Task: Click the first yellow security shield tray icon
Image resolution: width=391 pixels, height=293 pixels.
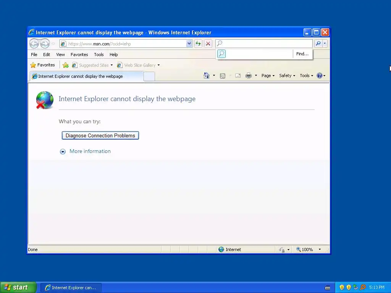Action: 342,287
